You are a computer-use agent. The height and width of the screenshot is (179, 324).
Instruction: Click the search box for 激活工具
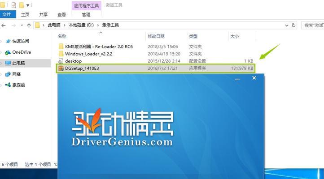pos(313,26)
